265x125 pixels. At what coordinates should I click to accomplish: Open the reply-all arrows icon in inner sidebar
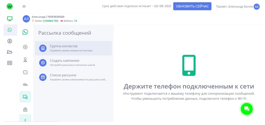pos(25,85)
